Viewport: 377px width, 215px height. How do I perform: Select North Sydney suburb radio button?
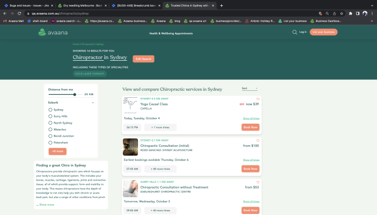click(50, 123)
